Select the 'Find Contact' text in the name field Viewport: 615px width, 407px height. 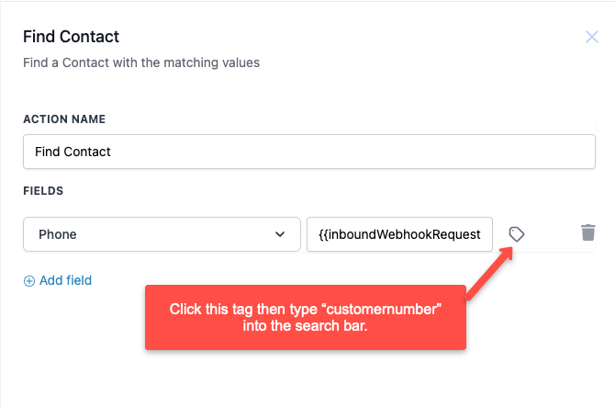(73, 152)
